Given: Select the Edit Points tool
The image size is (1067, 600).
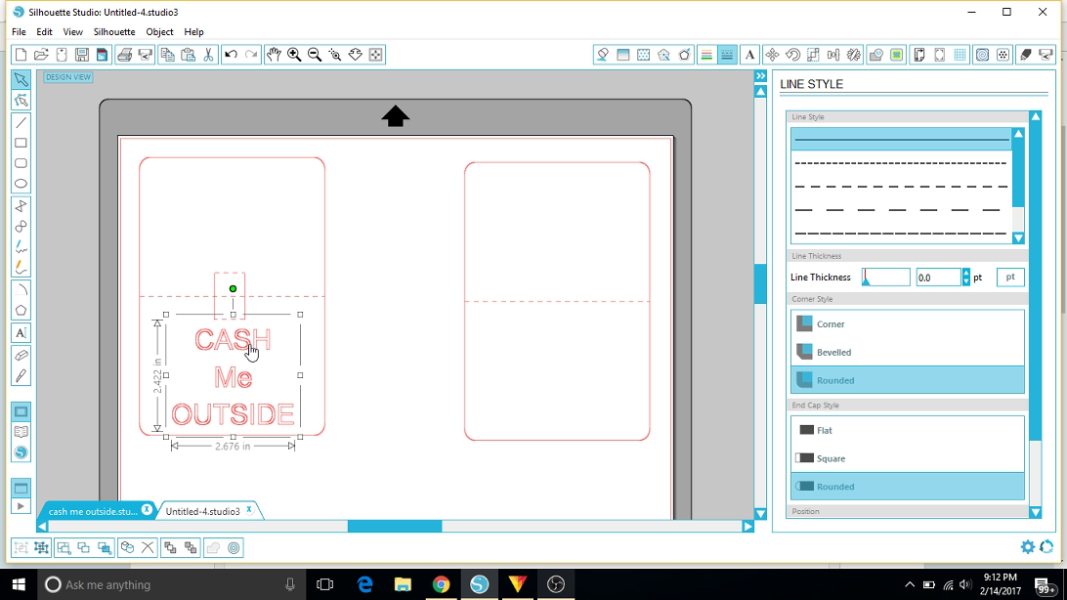Looking at the screenshot, I should pyautogui.click(x=21, y=101).
